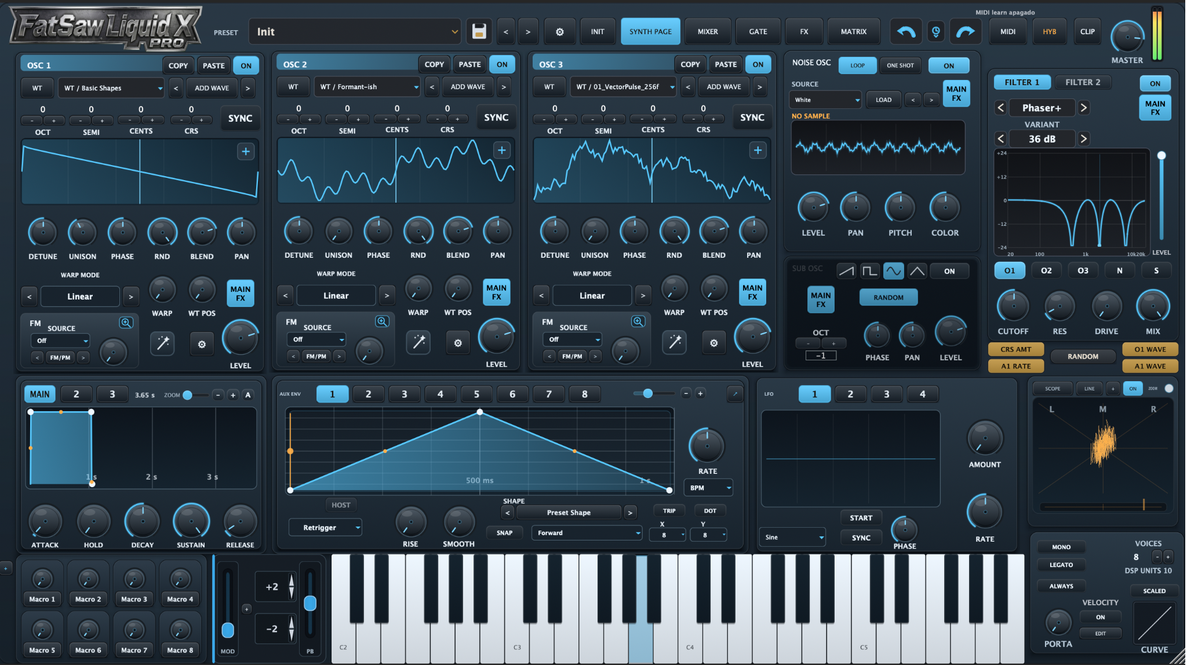
Task: Open the BPM rate dropdown
Action: (x=708, y=488)
